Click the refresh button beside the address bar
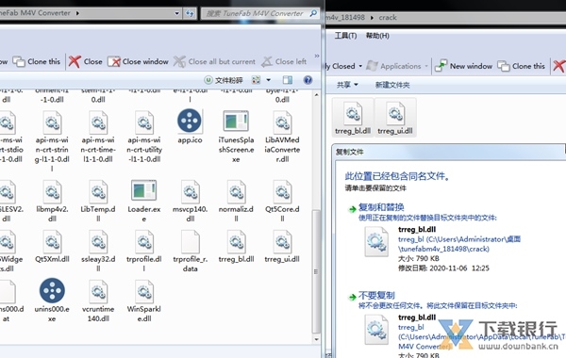The image size is (566, 358). click(x=190, y=13)
